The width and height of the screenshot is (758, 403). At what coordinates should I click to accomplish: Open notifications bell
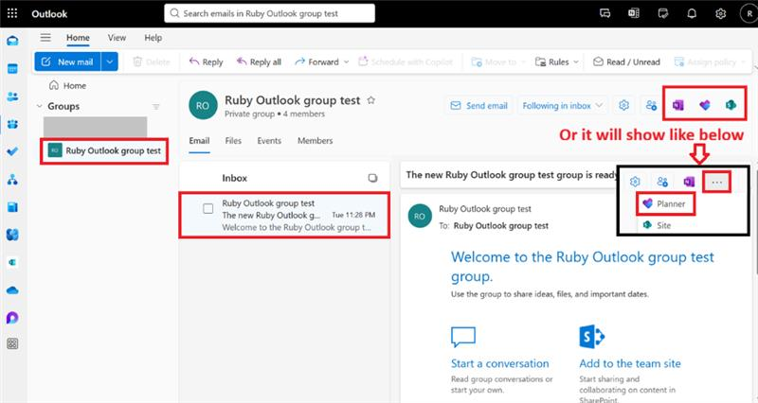coord(692,13)
